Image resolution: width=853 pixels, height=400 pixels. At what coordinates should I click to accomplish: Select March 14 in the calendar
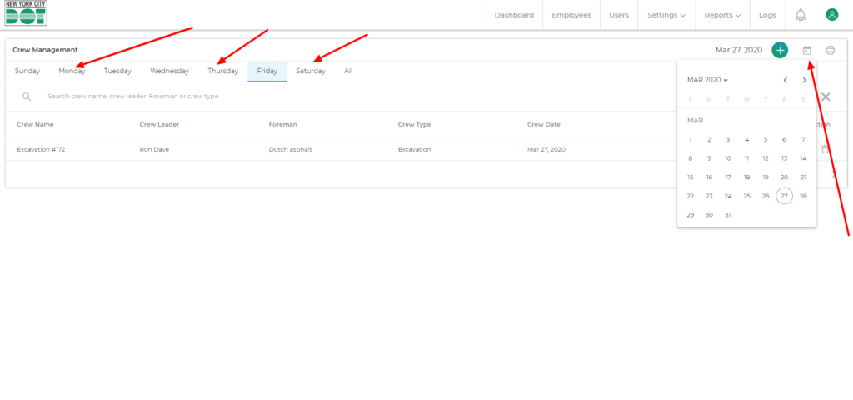[803, 158]
